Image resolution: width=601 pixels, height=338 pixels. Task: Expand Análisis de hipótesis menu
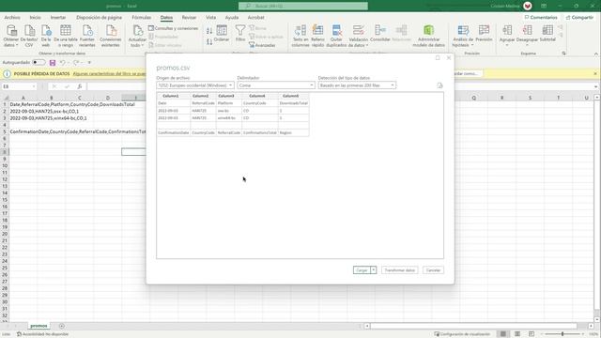point(472,45)
